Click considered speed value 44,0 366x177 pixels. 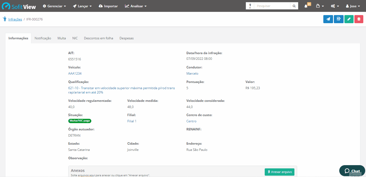click(189, 107)
